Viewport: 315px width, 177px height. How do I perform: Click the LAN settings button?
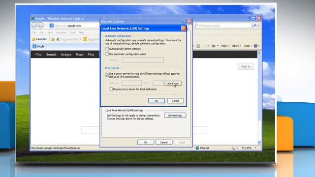point(175,116)
